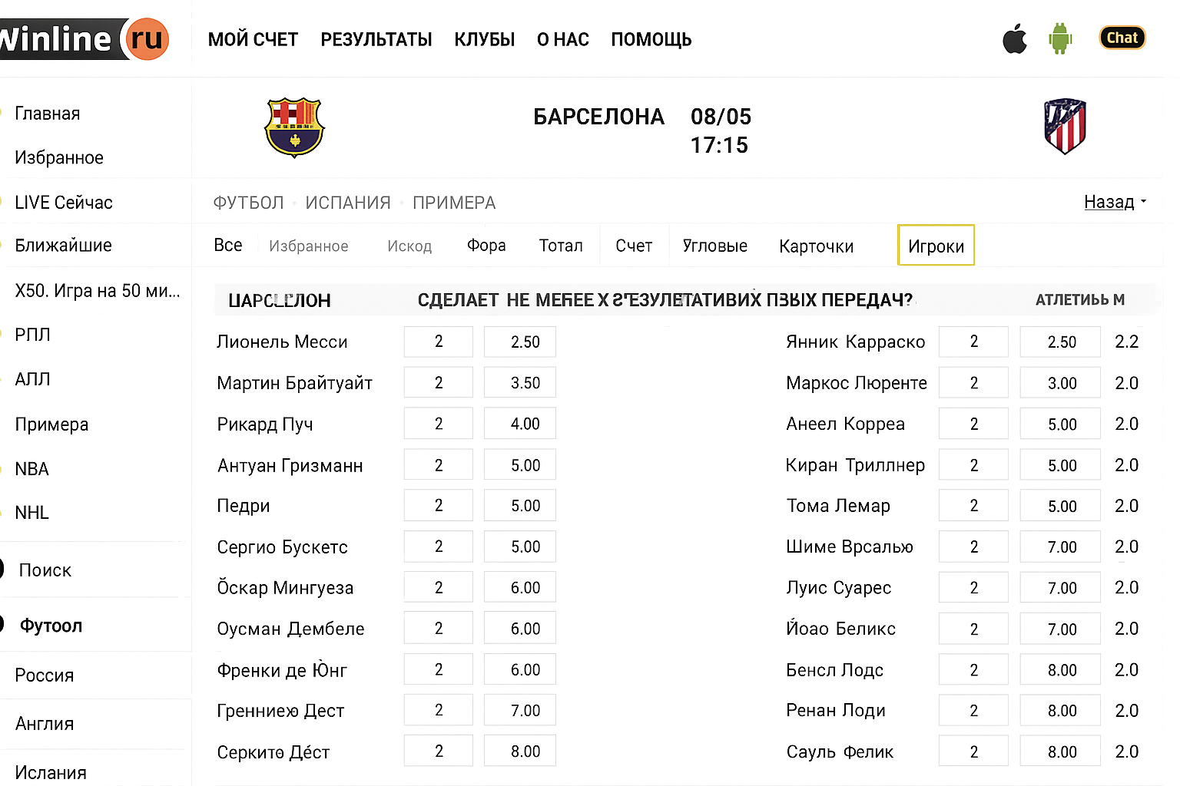Click the Android app icon
1180x786 pixels.
(x=1060, y=38)
